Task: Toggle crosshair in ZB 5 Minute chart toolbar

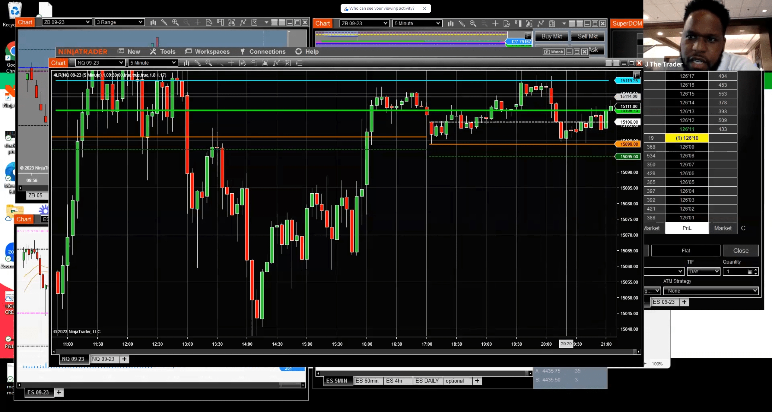Action: pyautogui.click(x=495, y=23)
